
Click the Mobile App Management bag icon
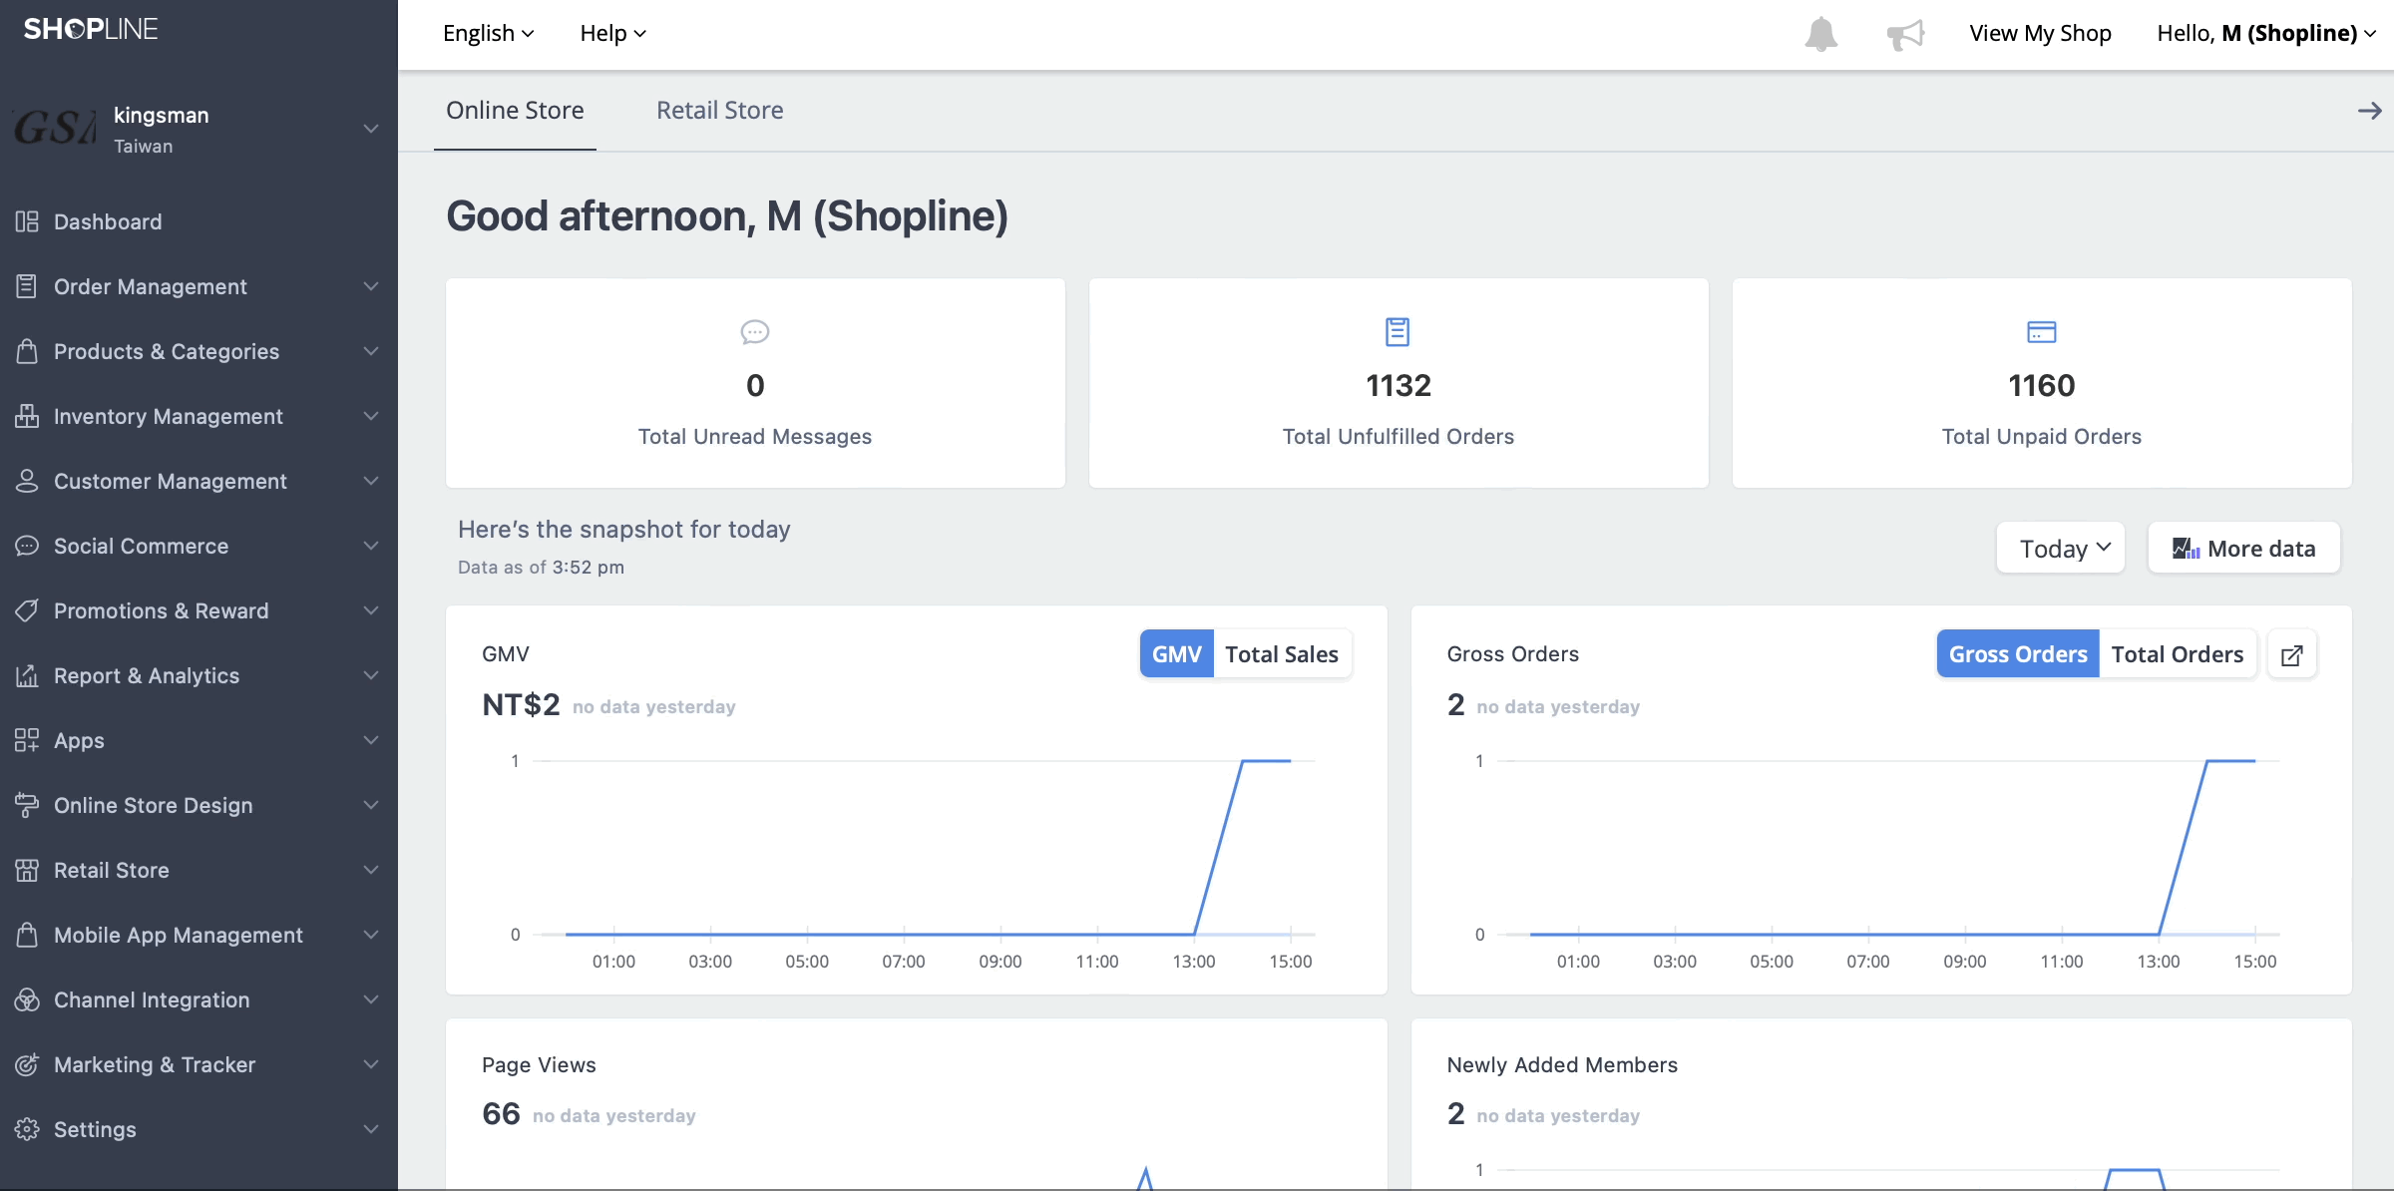point(27,935)
